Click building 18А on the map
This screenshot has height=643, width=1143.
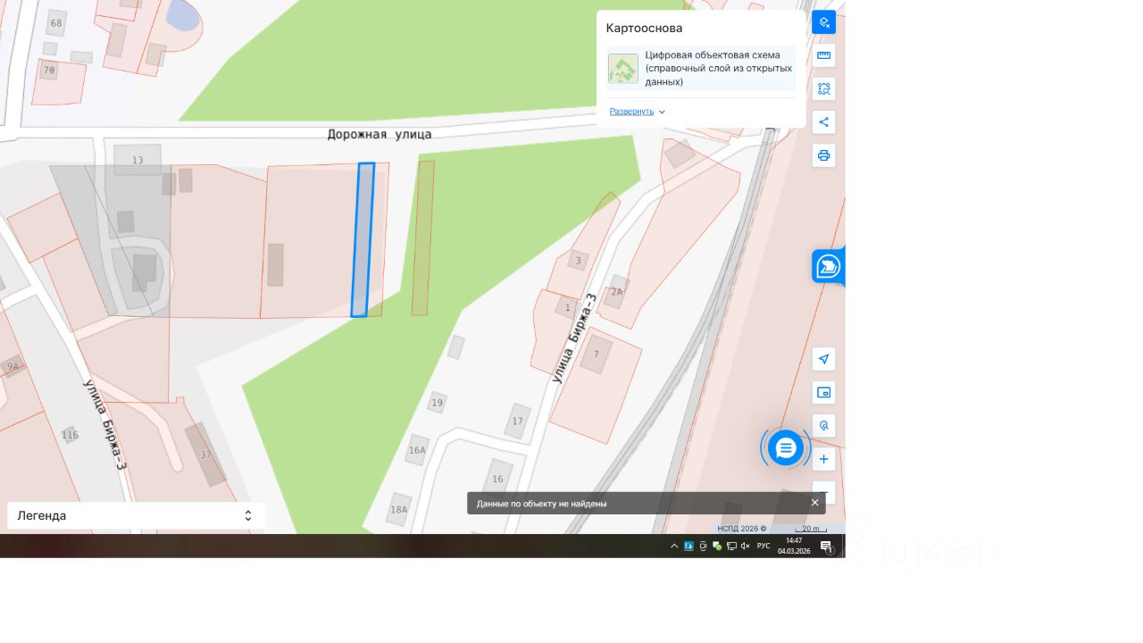click(398, 510)
